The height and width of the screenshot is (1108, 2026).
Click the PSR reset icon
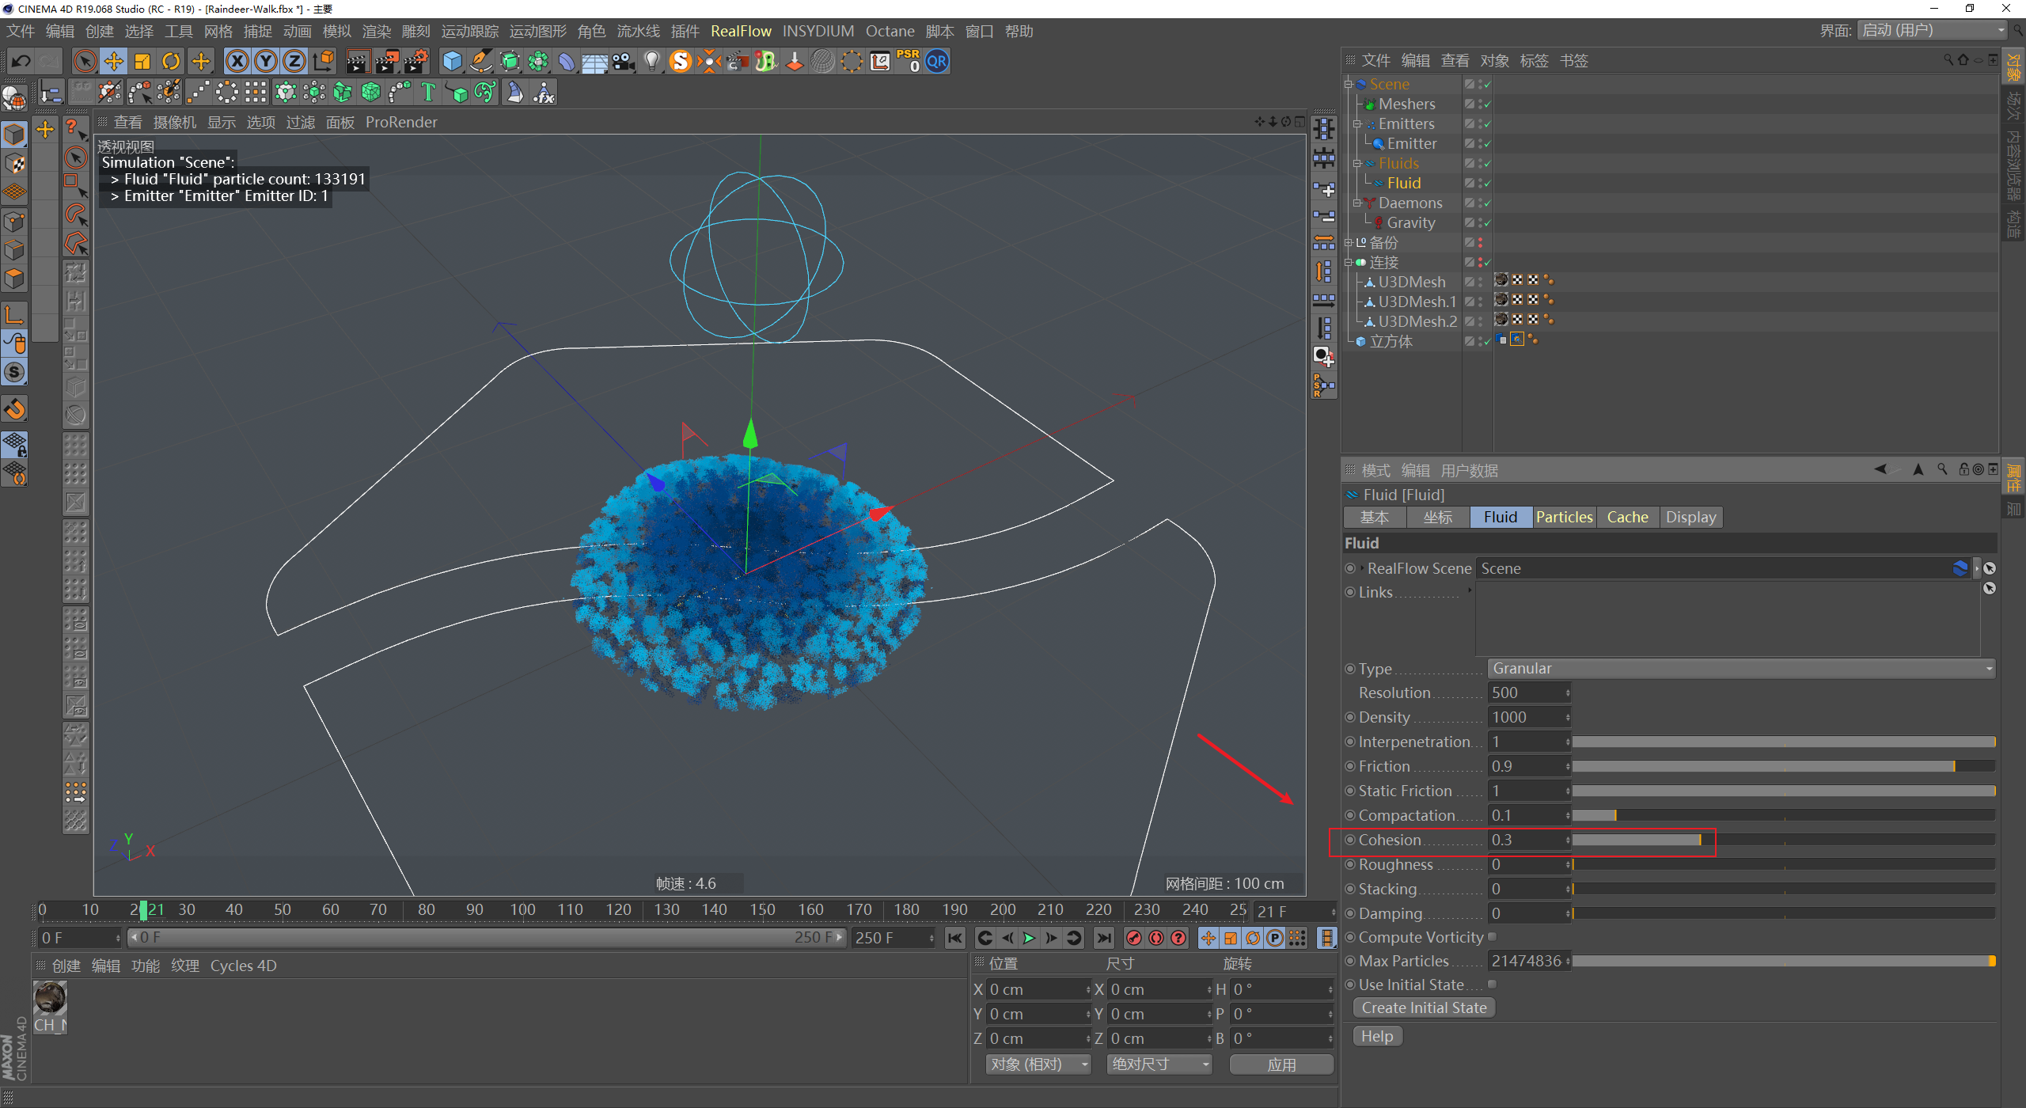pyautogui.click(x=908, y=61)
